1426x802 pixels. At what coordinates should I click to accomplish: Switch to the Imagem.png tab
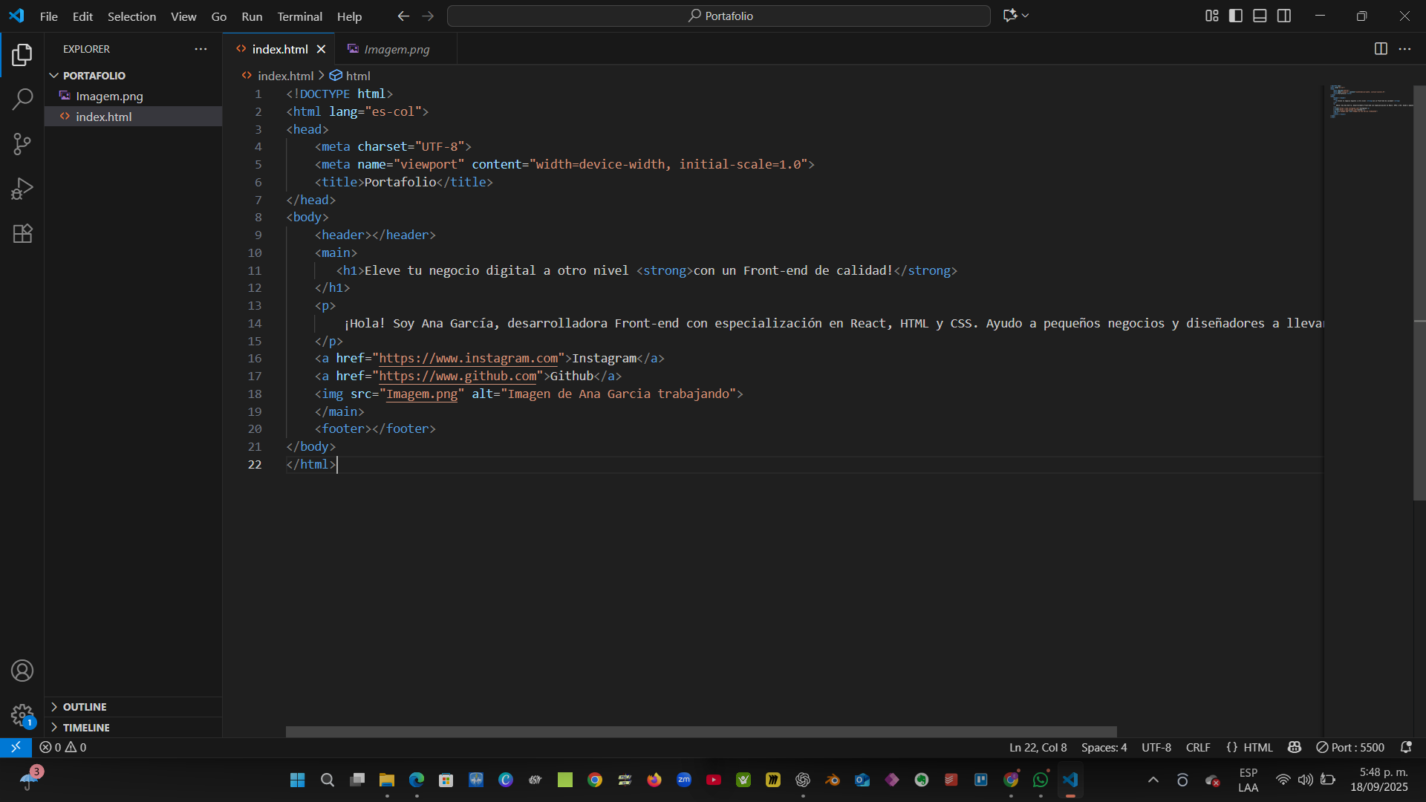397,49
